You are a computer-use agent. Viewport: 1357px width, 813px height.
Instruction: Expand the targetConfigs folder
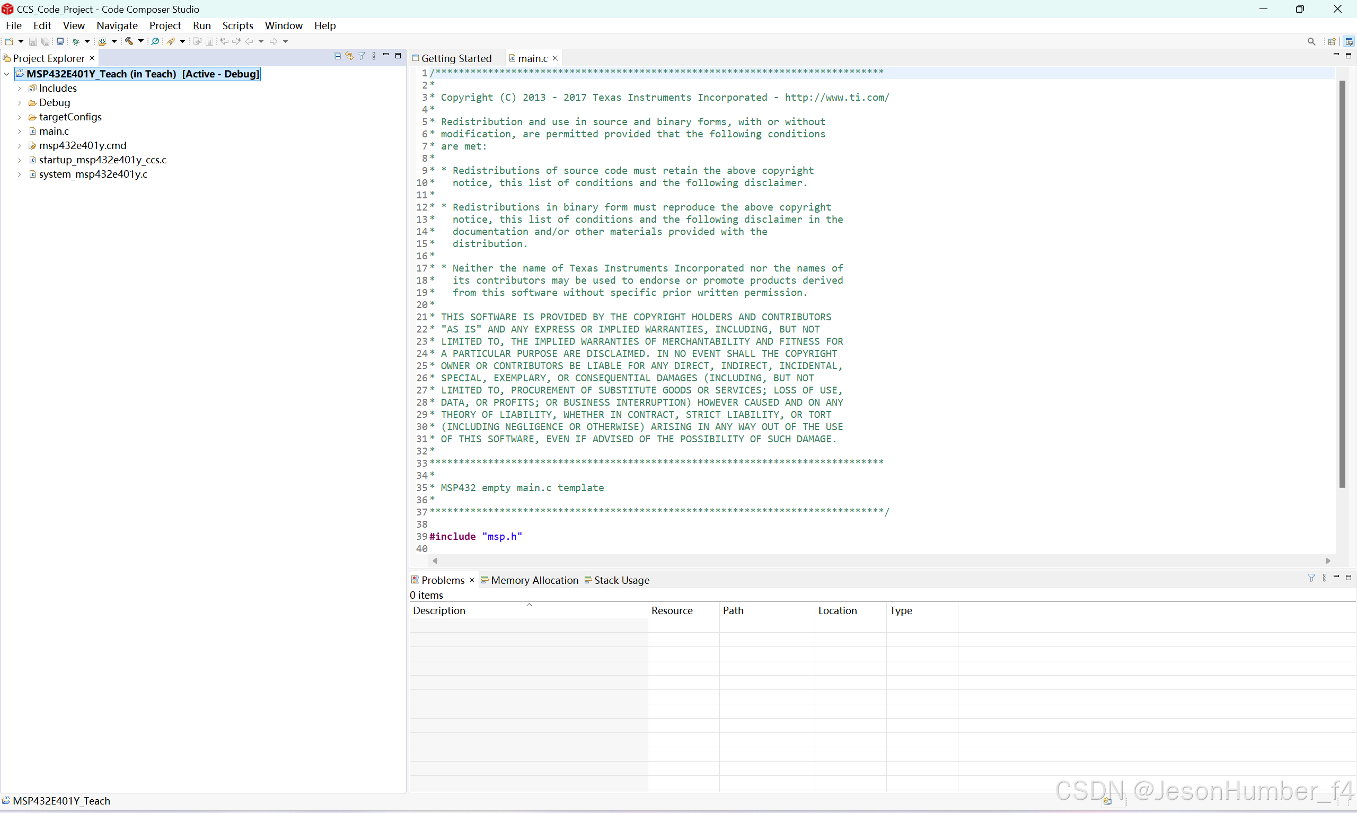point(20,117)
